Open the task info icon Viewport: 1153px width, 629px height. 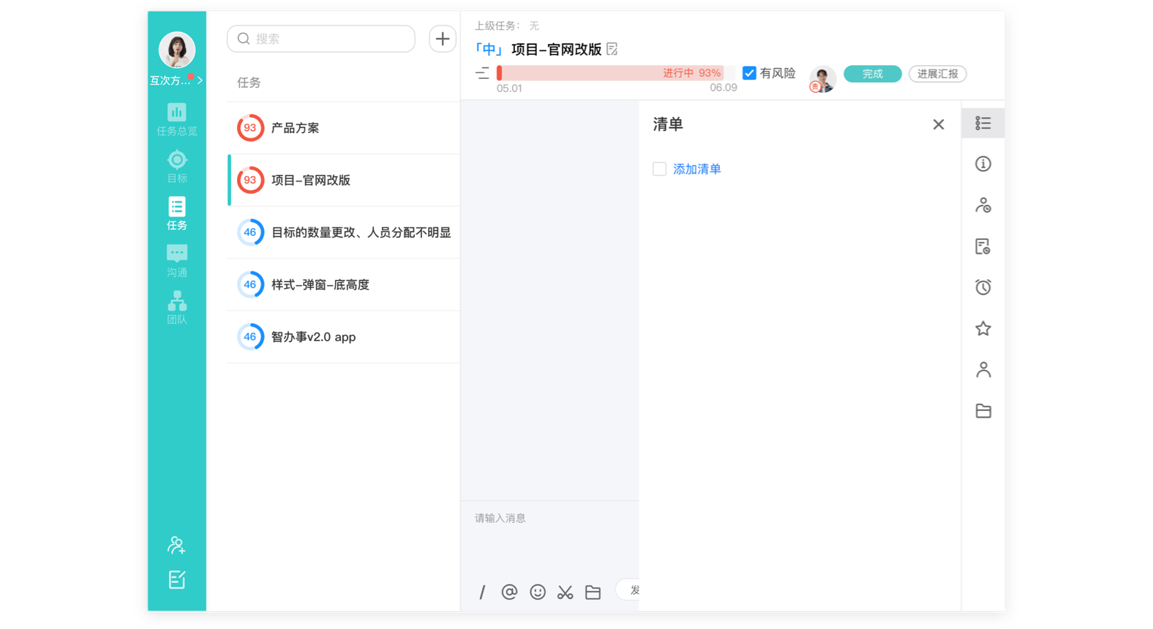pos(983,164)
